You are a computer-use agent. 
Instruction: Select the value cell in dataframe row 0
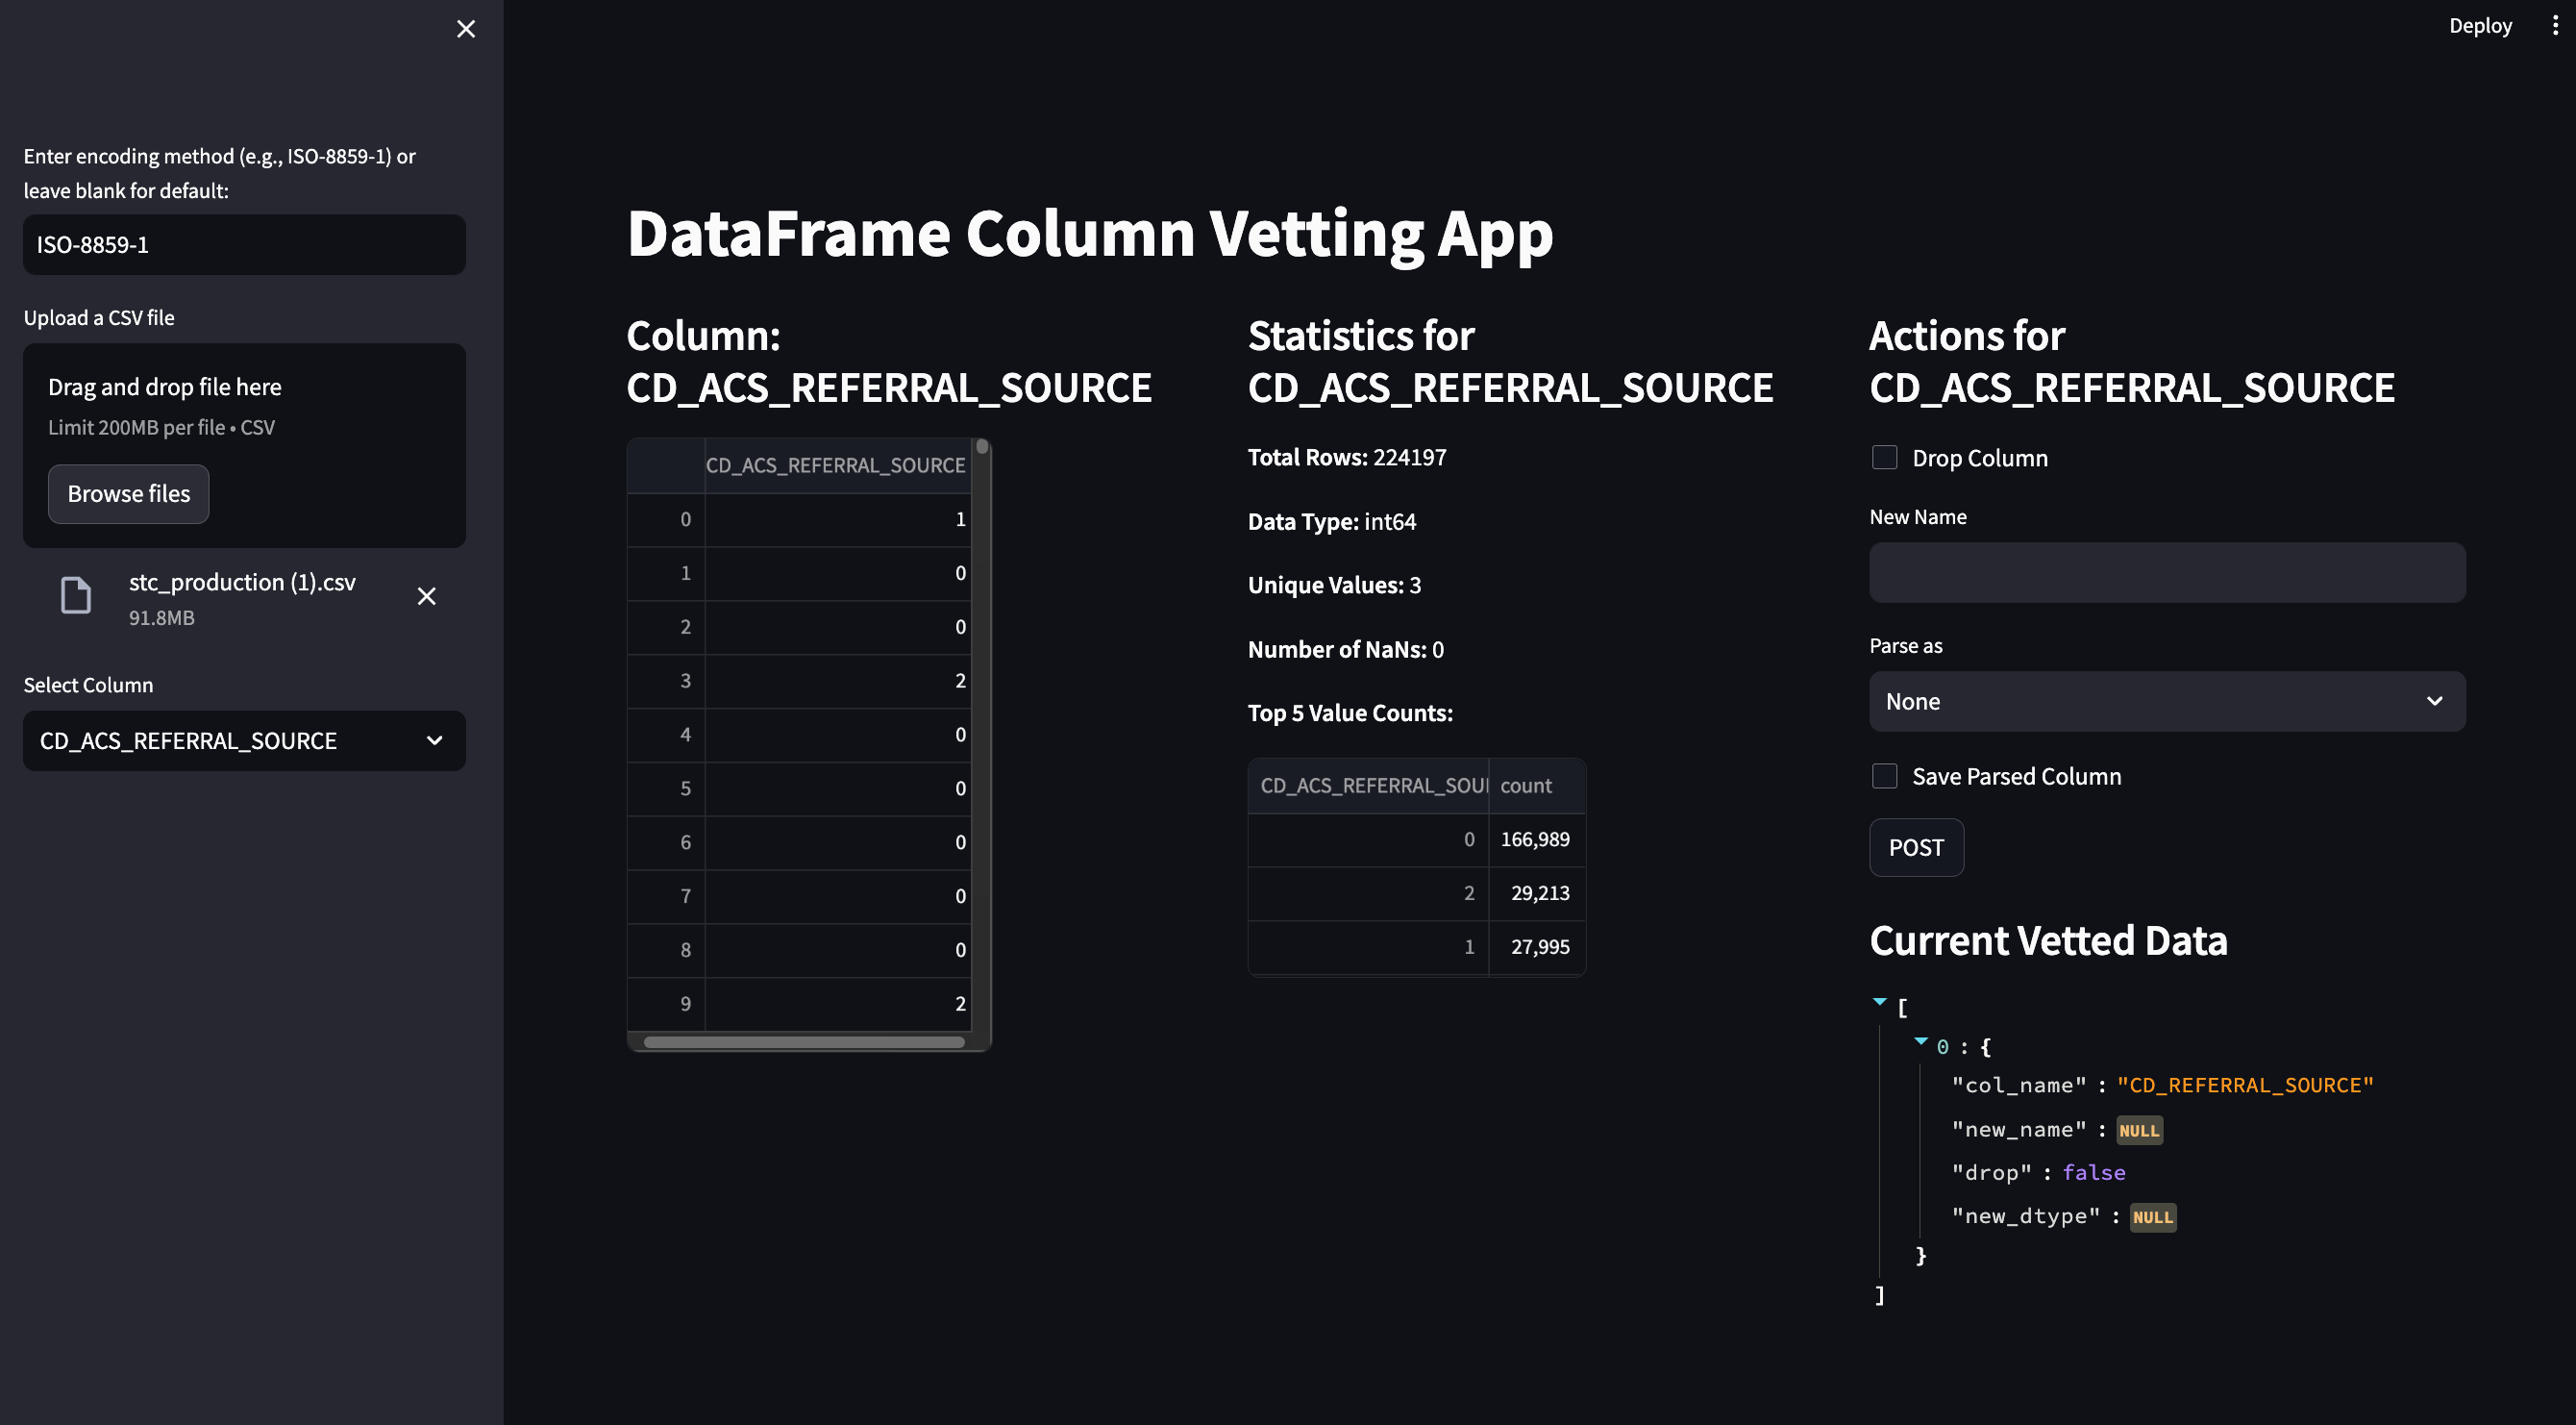click(x=837, y=519)
